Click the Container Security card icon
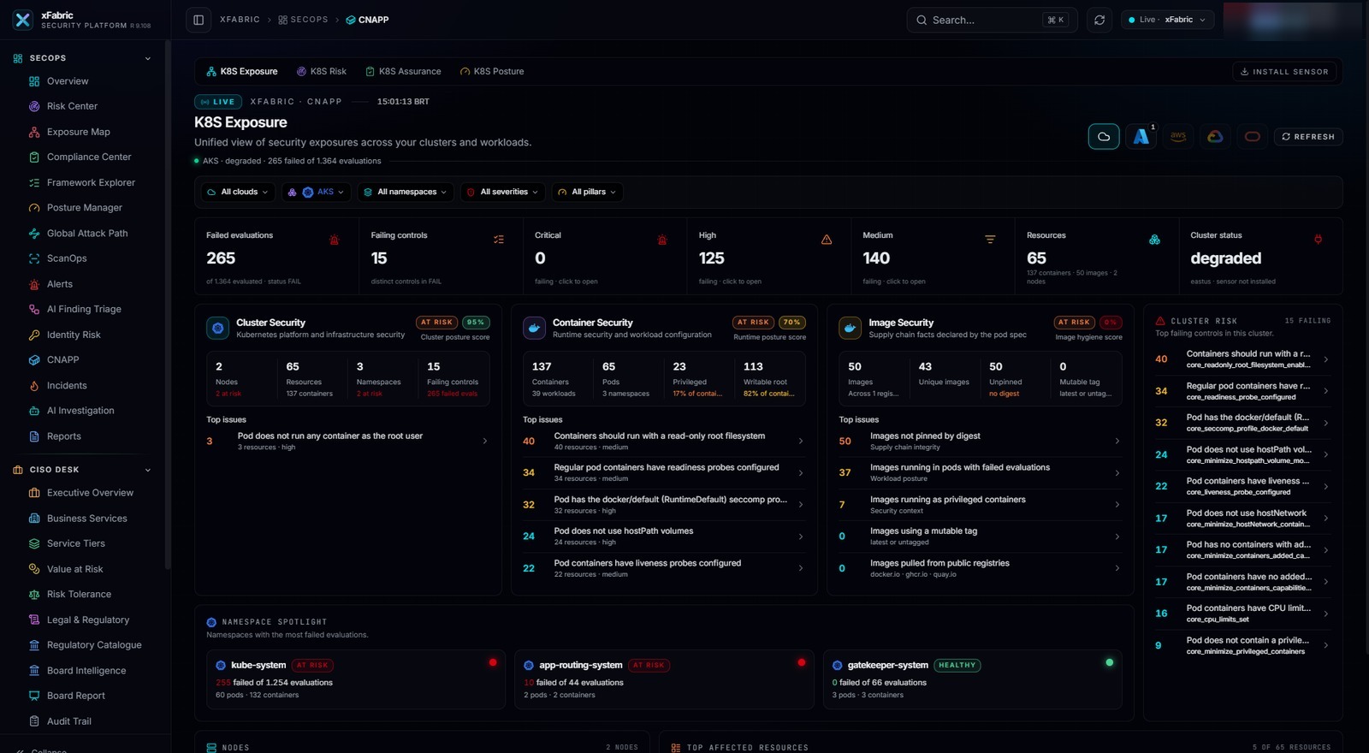 coord(534,328)
